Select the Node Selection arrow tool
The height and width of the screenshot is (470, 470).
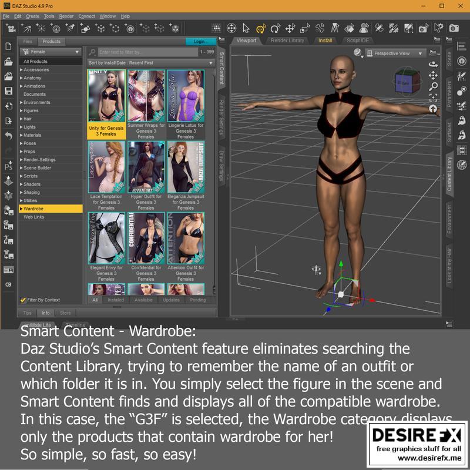pyautogui.click(x=246, y=28)
